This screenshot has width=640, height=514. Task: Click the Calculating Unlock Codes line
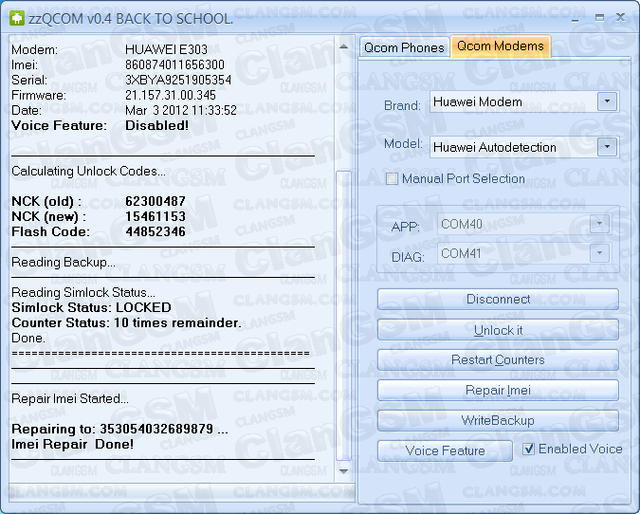[x=88, y=171]
